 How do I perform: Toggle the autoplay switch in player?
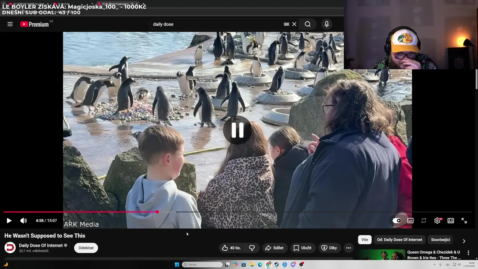pyautogui.click(x=397, y=221)
